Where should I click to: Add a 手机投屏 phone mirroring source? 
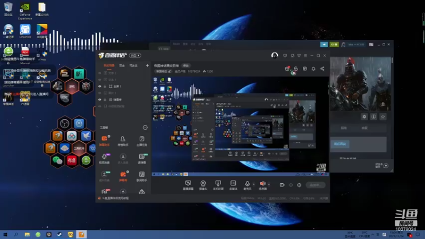pos(218,185)
